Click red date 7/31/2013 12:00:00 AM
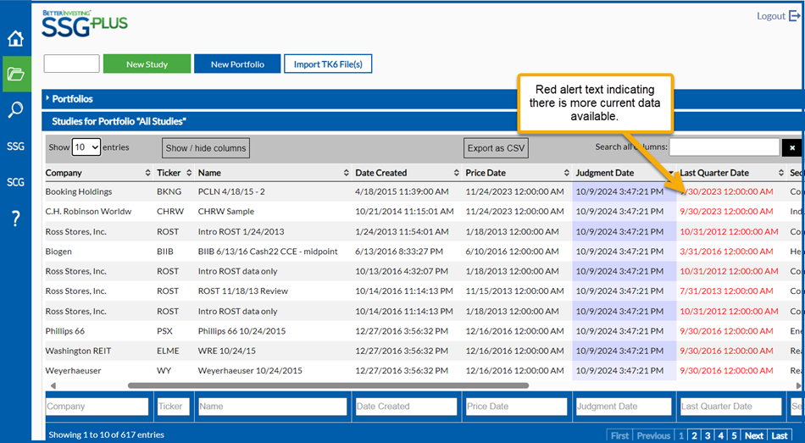The image size is (805, 443). (x=726, y=291)
